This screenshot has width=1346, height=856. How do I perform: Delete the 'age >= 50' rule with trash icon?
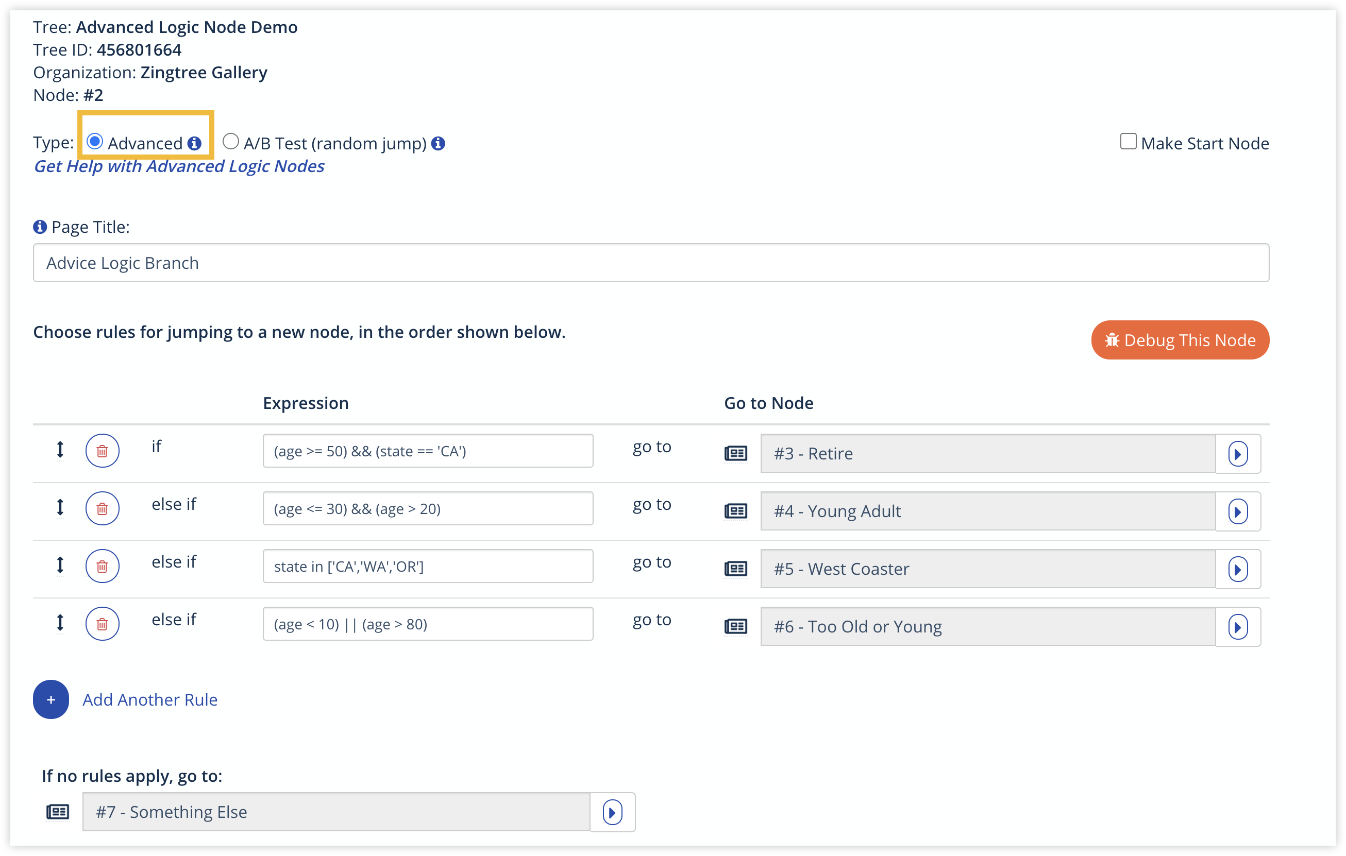click(103, 451)
